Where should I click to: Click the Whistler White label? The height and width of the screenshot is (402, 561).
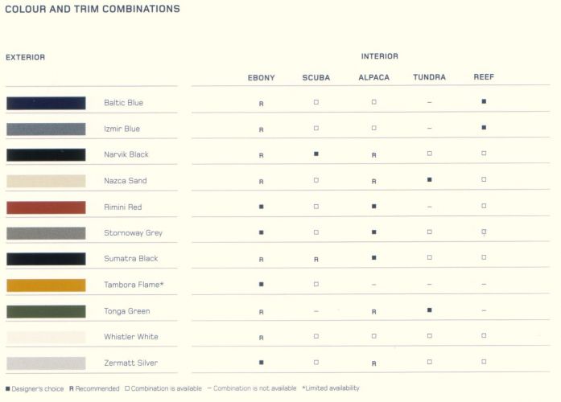click(131, 337)
